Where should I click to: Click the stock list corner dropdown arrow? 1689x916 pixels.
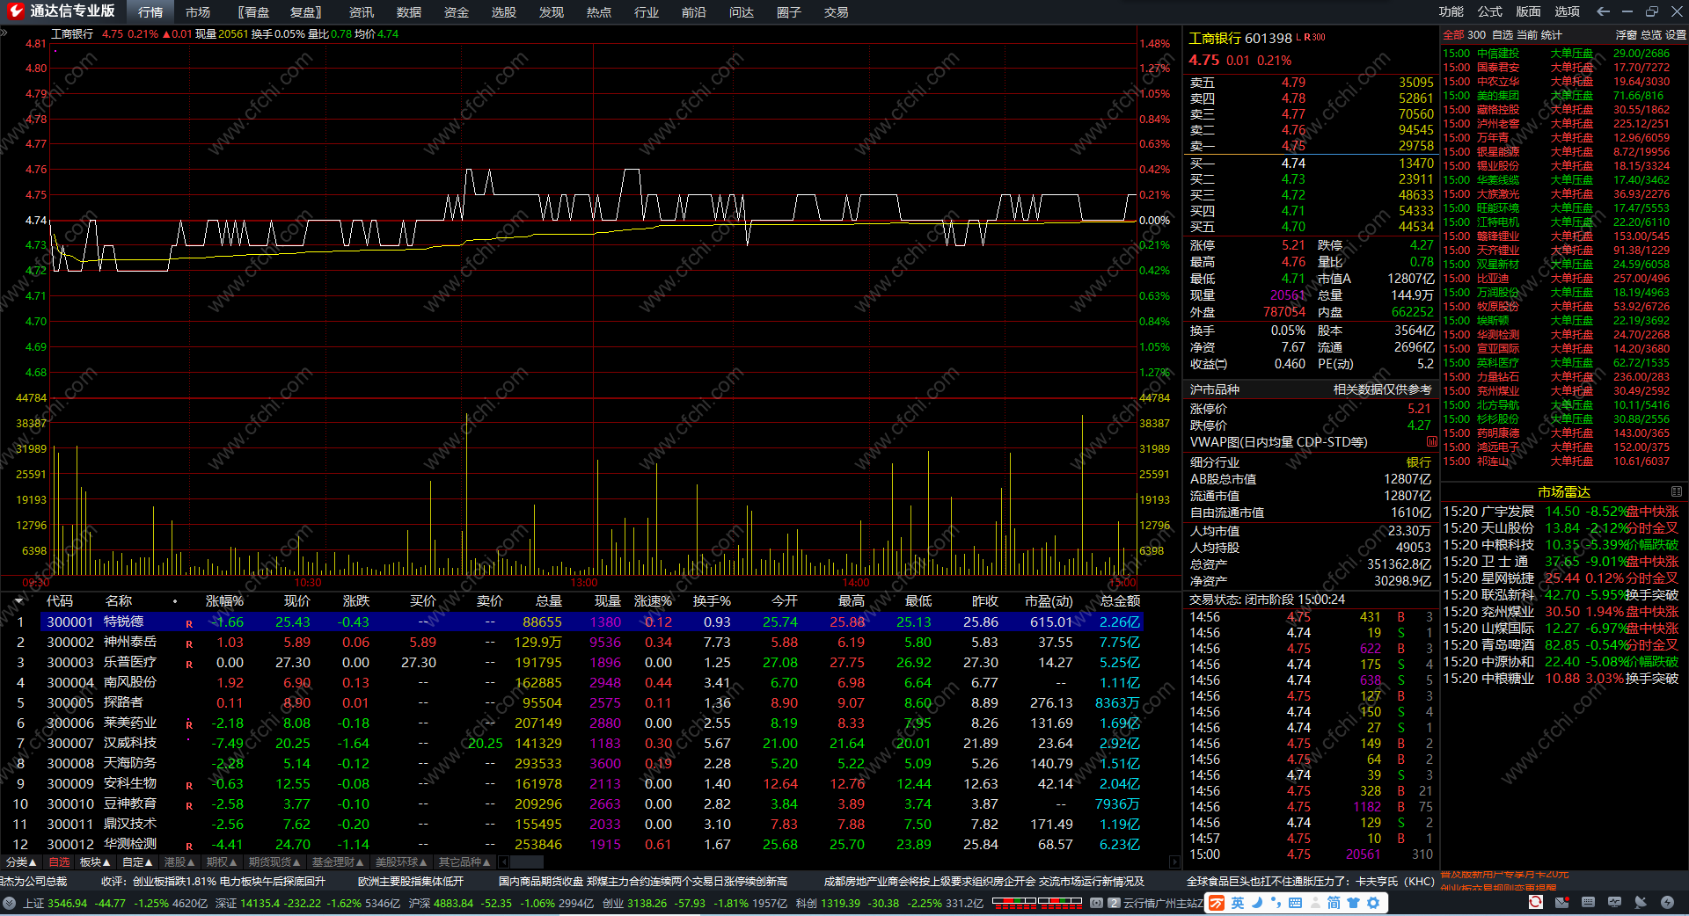(x=18, y=601)
